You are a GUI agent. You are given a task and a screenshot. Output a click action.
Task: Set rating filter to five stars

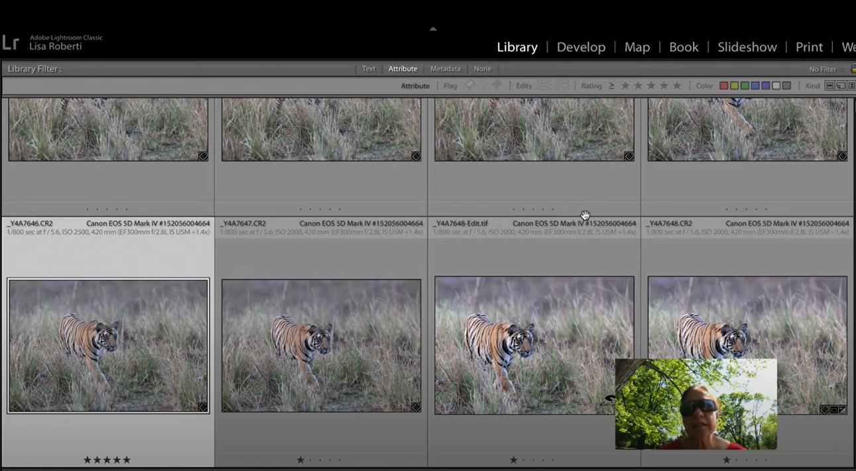pyautogui.click(x=677, y=85)
